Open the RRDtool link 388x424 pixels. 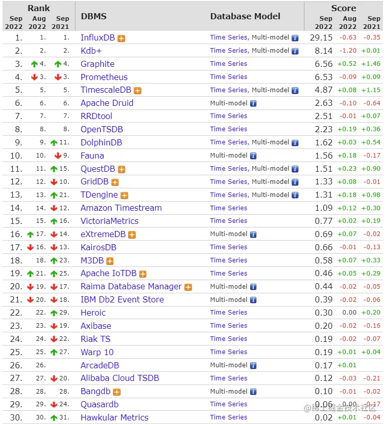click(x=96, y=117)
